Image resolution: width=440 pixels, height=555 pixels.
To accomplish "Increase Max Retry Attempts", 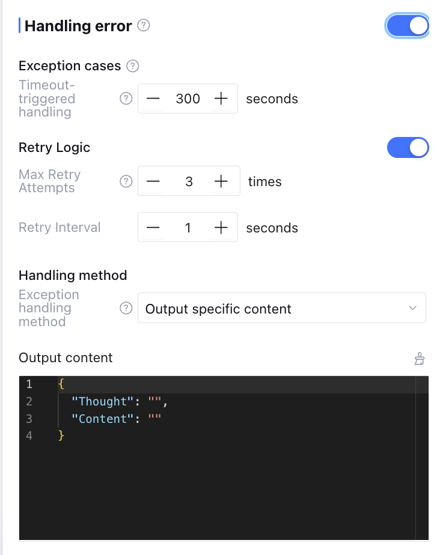I will click(222, 181).
